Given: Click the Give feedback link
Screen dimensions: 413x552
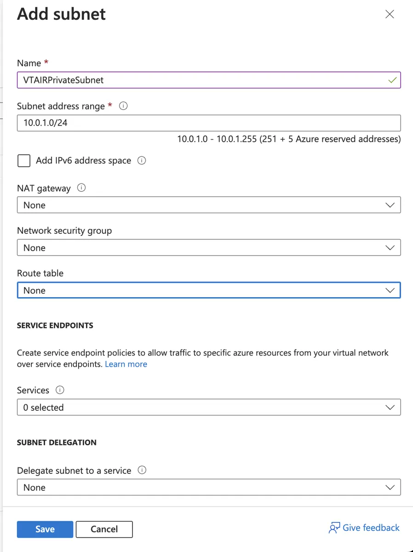Looking at the screenshot, I should pyautogui.click(x=370, y=528).
